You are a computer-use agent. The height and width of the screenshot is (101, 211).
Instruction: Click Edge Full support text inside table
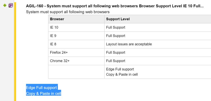click(x=120, y=69)
